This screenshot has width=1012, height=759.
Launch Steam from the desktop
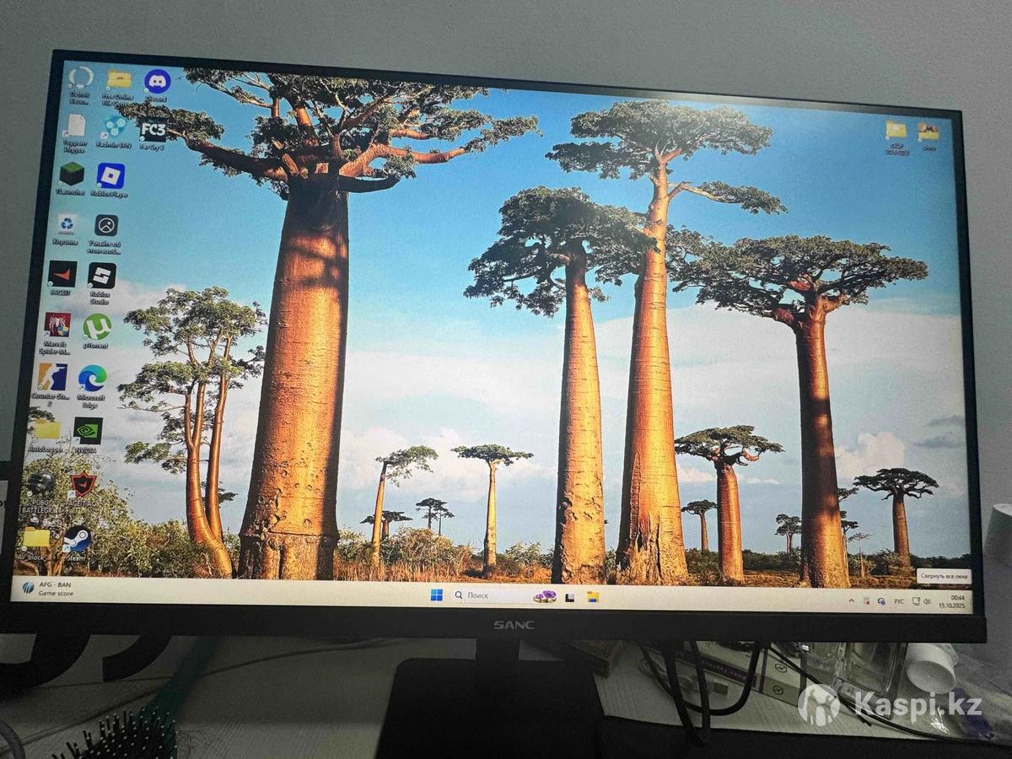click(x=77, y=538)
